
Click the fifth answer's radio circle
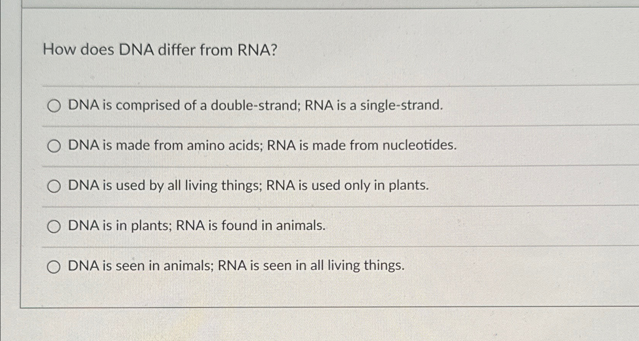click(55, 266)
